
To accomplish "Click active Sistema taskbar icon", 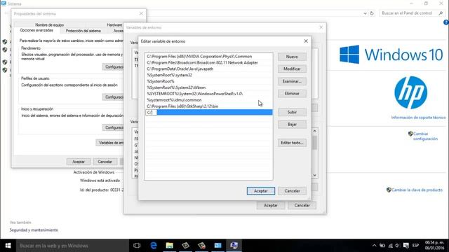I will click(x=234, y=246).
